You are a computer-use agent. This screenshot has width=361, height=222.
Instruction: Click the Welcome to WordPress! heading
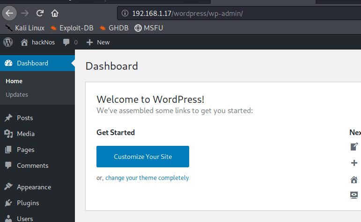pos(150,100)
